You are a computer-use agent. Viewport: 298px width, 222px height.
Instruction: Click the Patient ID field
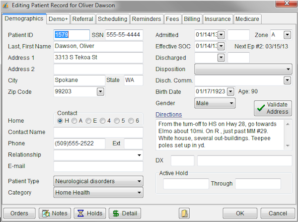click(x=72, y=35)
